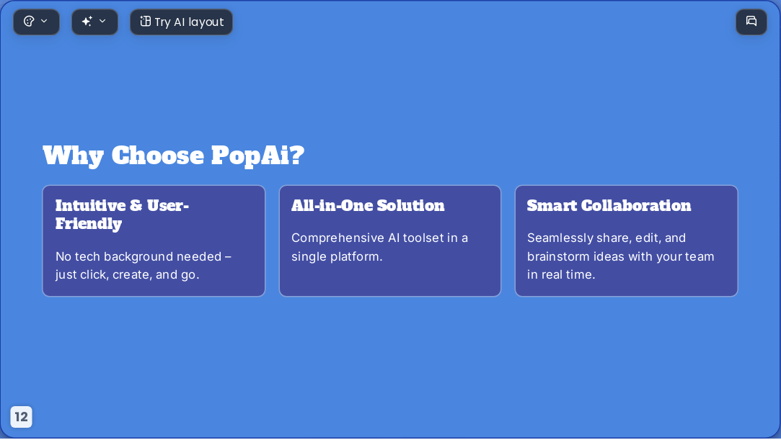Select the middle All-in-One card box
The image size is (781, 440).
point(390,241)
